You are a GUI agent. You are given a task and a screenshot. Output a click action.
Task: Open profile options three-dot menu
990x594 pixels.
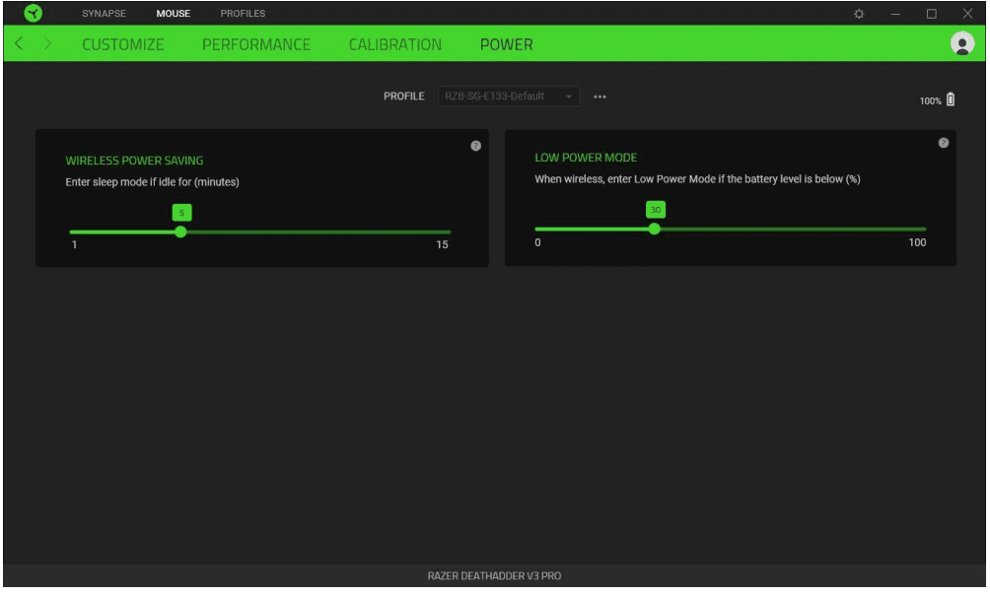coord(600,97)
